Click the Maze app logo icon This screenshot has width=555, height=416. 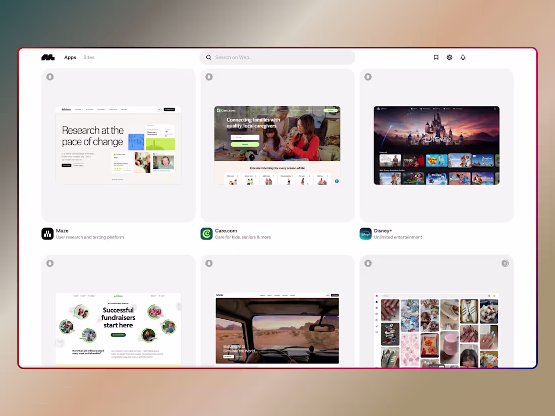pyautogui.click(x=47, y=234)
